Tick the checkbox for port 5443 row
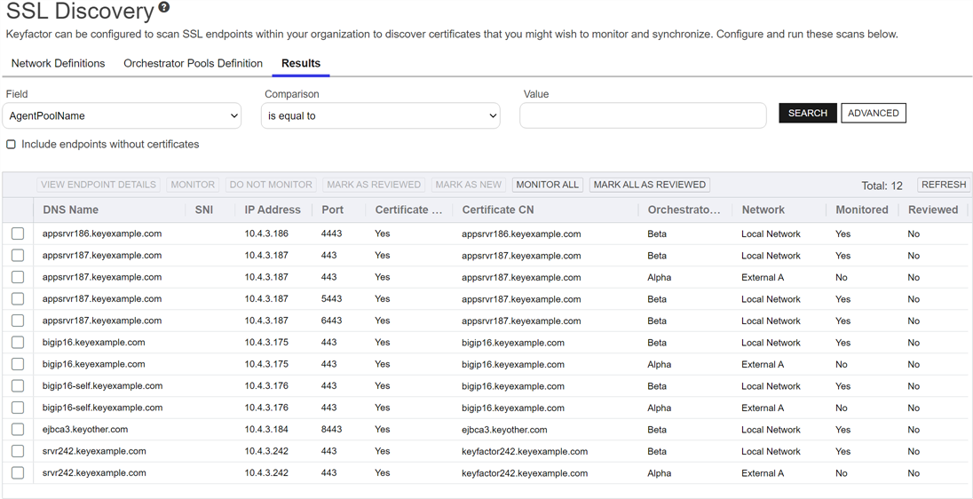This screenshot has width=973, height=499. pyautogui.click(x=18, y=299)
